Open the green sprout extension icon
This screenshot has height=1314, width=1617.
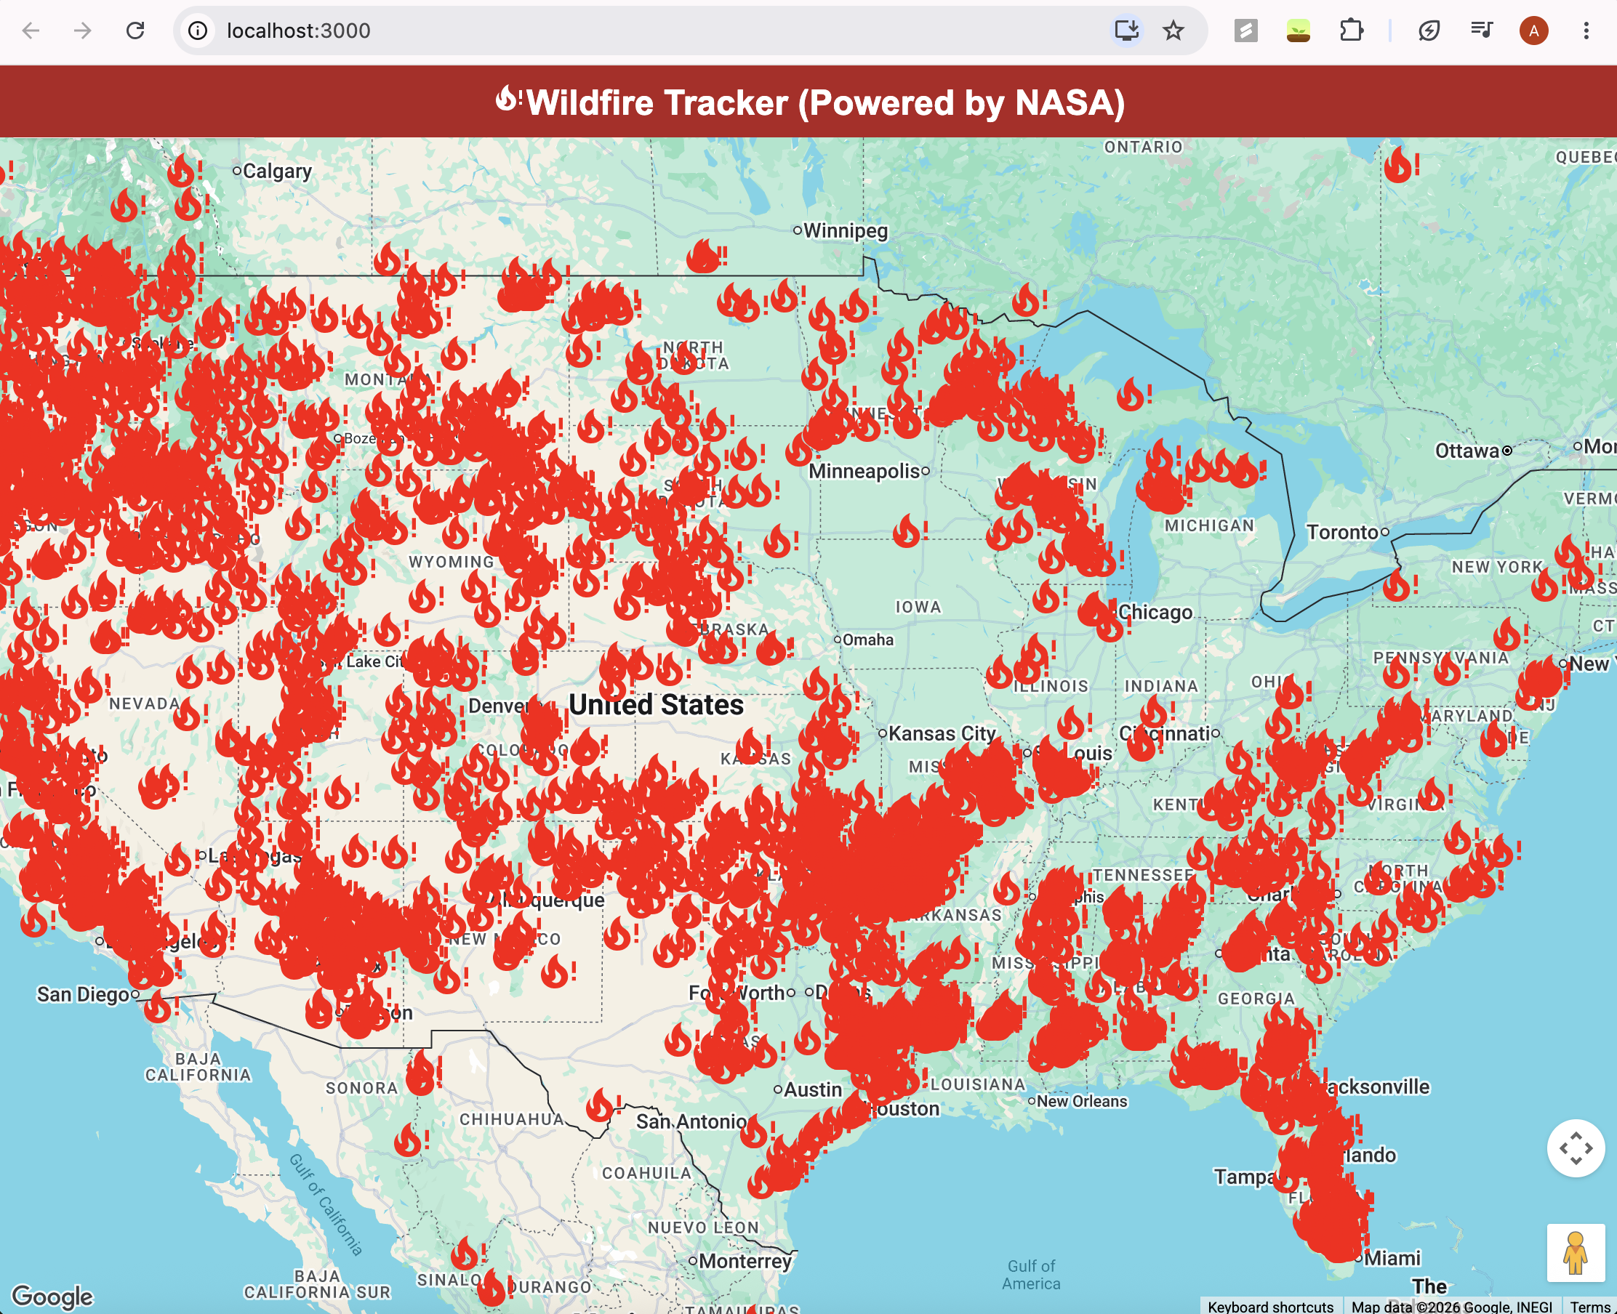pos(1299,31)
